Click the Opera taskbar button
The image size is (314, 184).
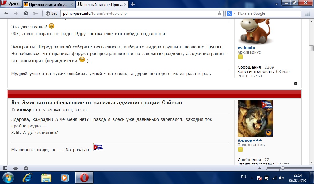84,178
